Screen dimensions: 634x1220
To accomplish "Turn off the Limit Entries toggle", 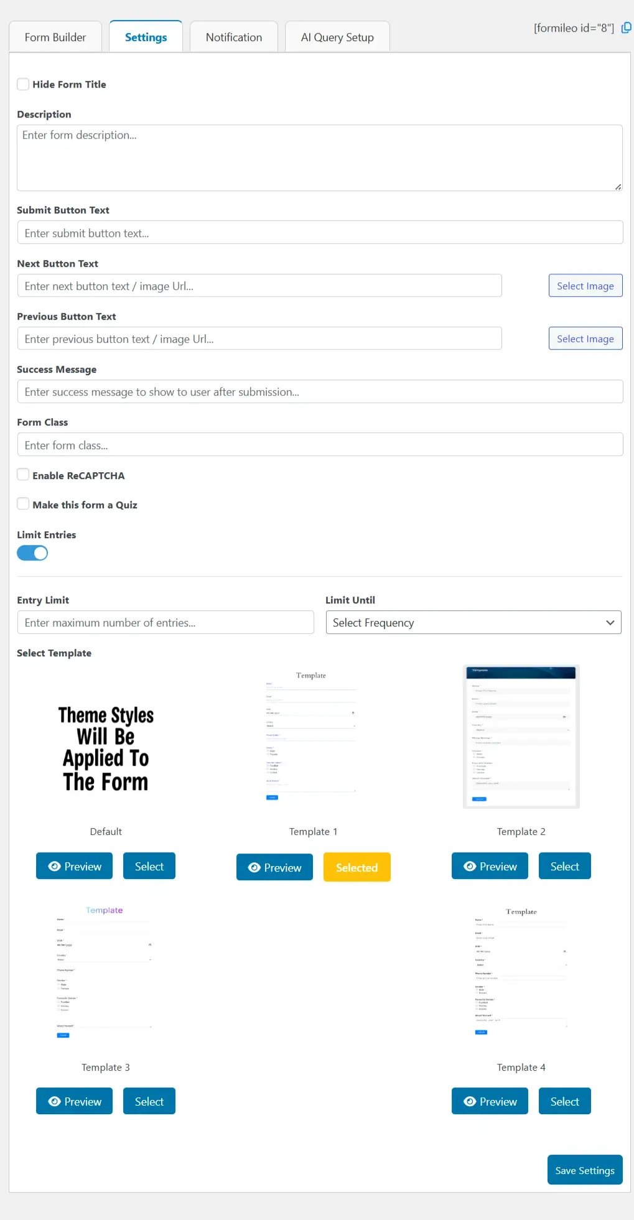I will (x=32, y=553).
